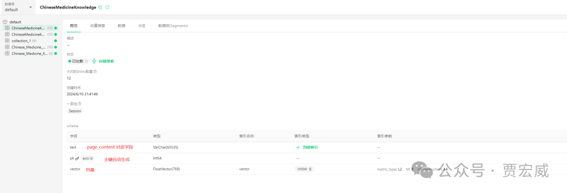Click the FloatVector(768) type cell
Viewport: 567px width, 193px height.
point(166,169)
